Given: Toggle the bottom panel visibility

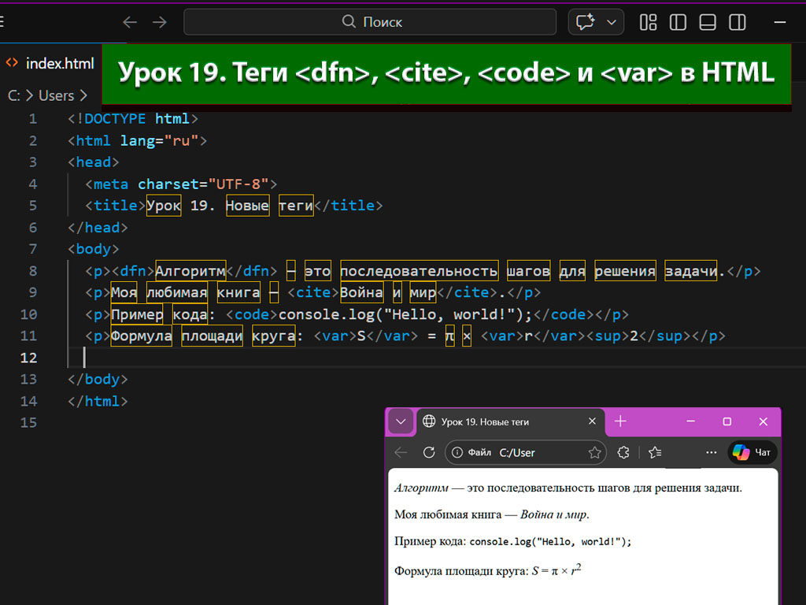Looking at the screenshot, I should (708, 22).
